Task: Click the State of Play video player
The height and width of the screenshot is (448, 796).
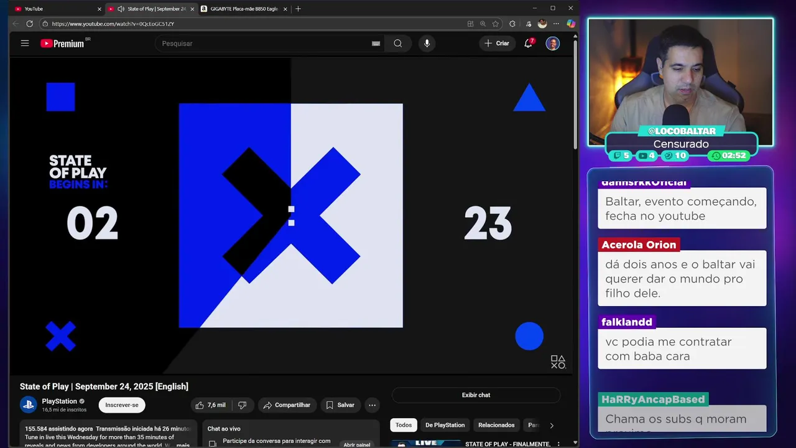Action: click(291, 215)
